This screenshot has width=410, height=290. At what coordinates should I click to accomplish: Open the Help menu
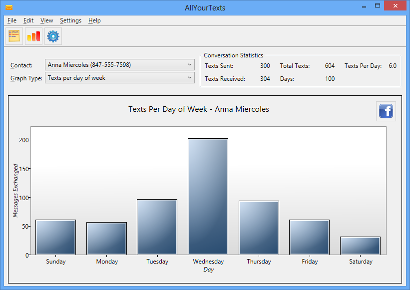(94, 20)
